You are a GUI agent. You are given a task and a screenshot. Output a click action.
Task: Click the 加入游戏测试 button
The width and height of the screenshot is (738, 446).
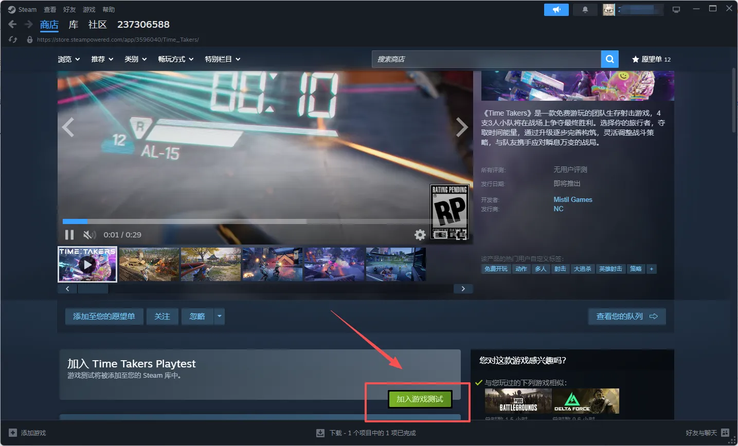[x=420, y=399]
